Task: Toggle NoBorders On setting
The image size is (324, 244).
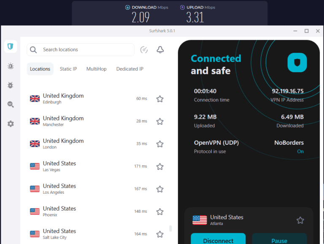Action: (x=300, y=151)
